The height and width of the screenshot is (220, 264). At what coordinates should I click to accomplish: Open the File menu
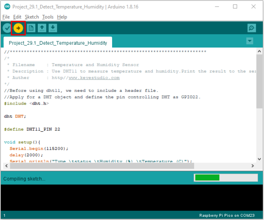(x=6, y=17)
